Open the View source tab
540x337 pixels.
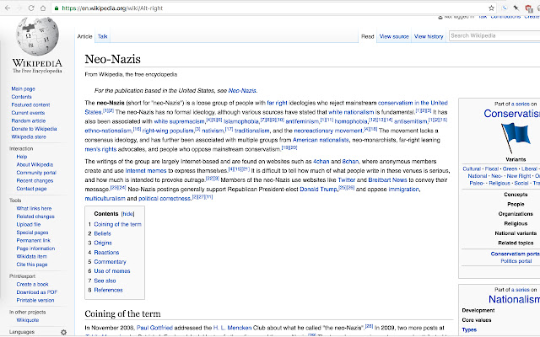[x=394, y=36]
